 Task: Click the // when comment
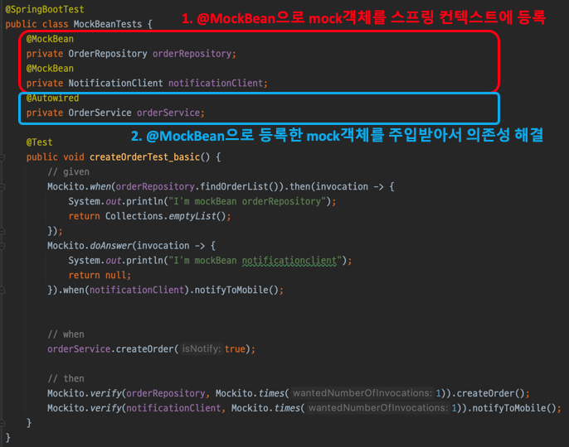click(66, 334)
